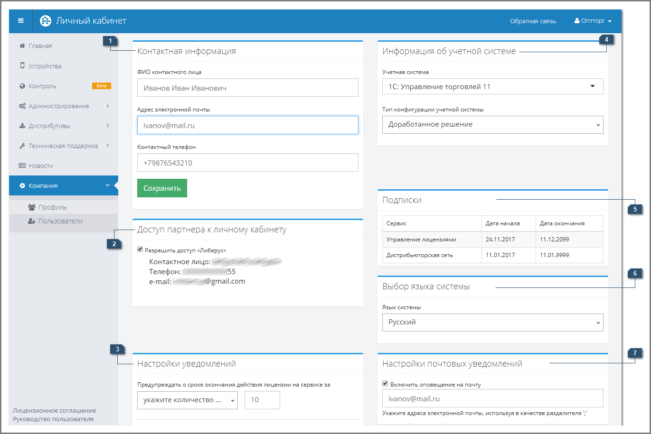Image resolution: width=651 pixels, height=434 pixels.
Task: Click the Пользователи user-plus icon
Action: (32, 221)
